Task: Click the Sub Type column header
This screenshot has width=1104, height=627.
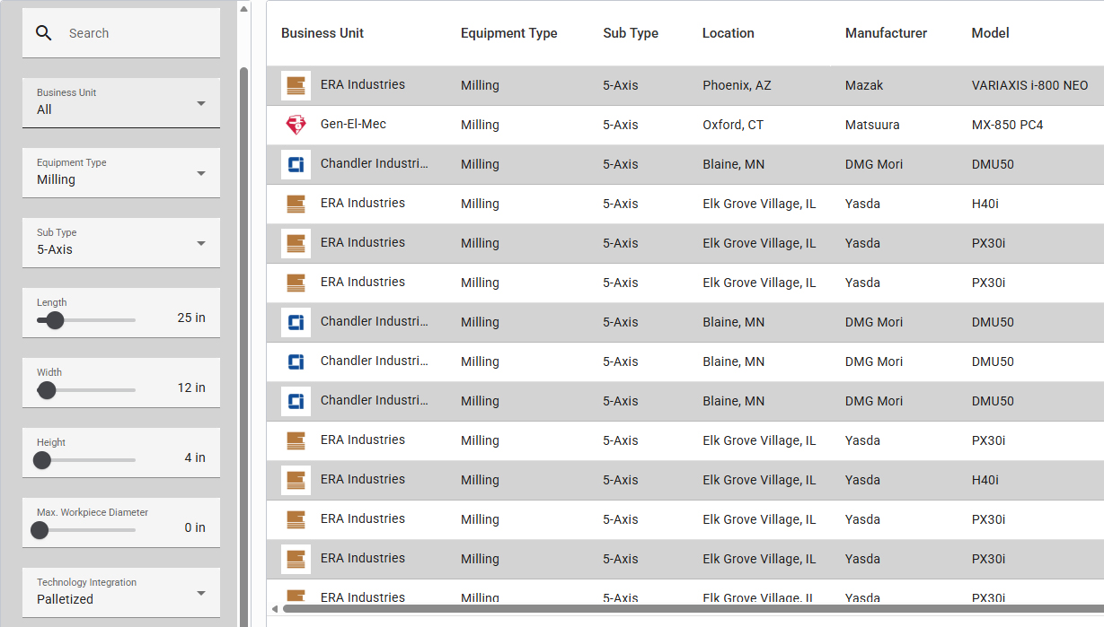Action: pyautogui.click(x=631, y=33)
